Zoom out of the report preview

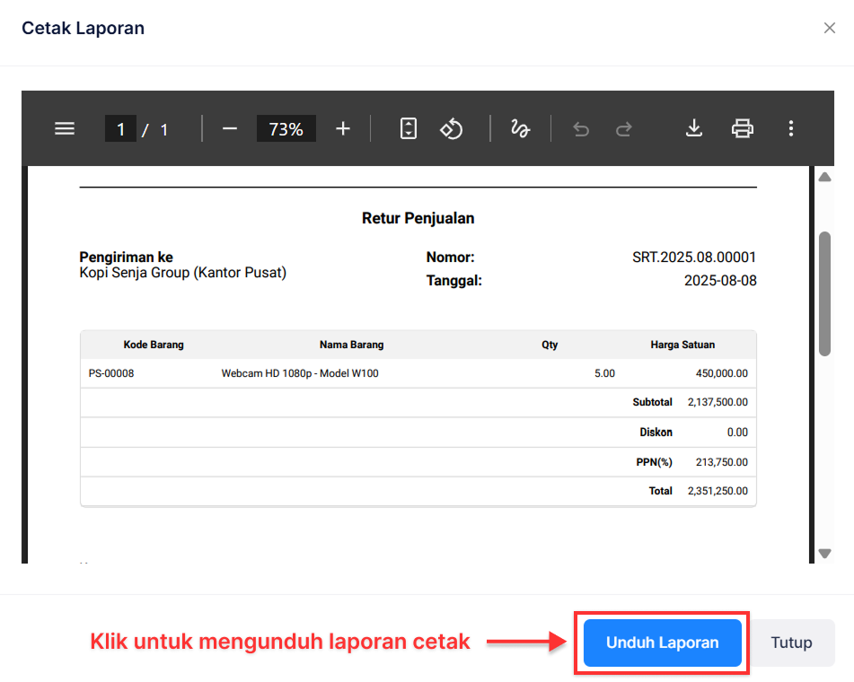tap(229, 128)
